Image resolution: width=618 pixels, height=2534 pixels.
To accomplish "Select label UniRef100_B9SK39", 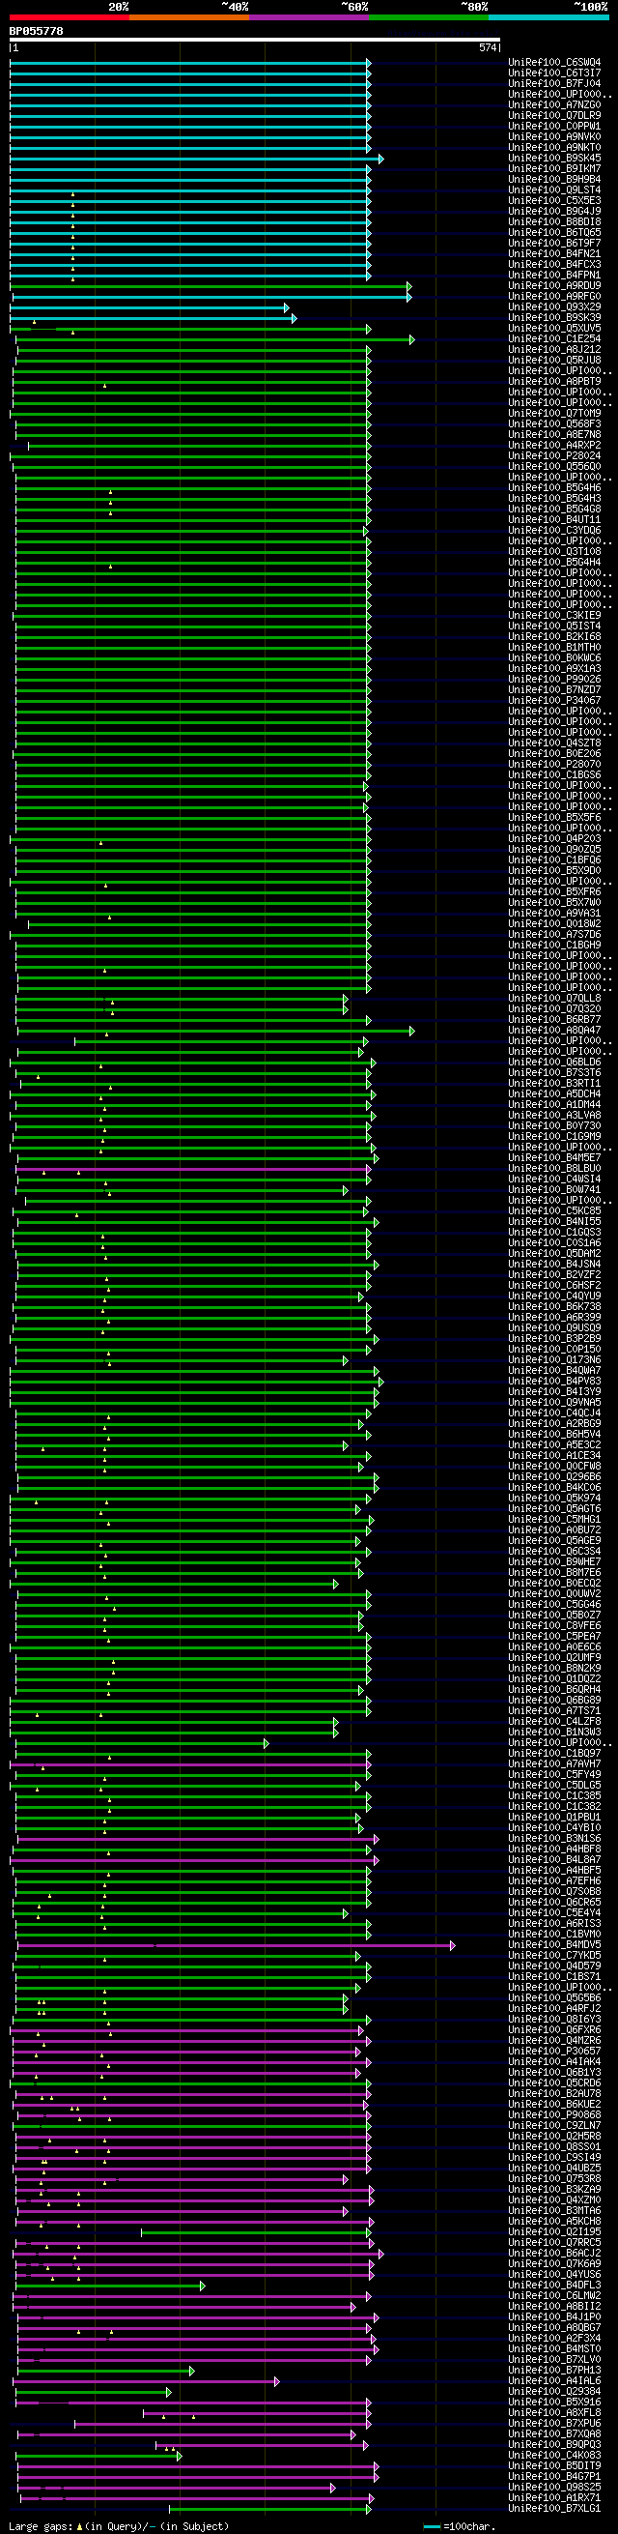I will tap(554, 318).
